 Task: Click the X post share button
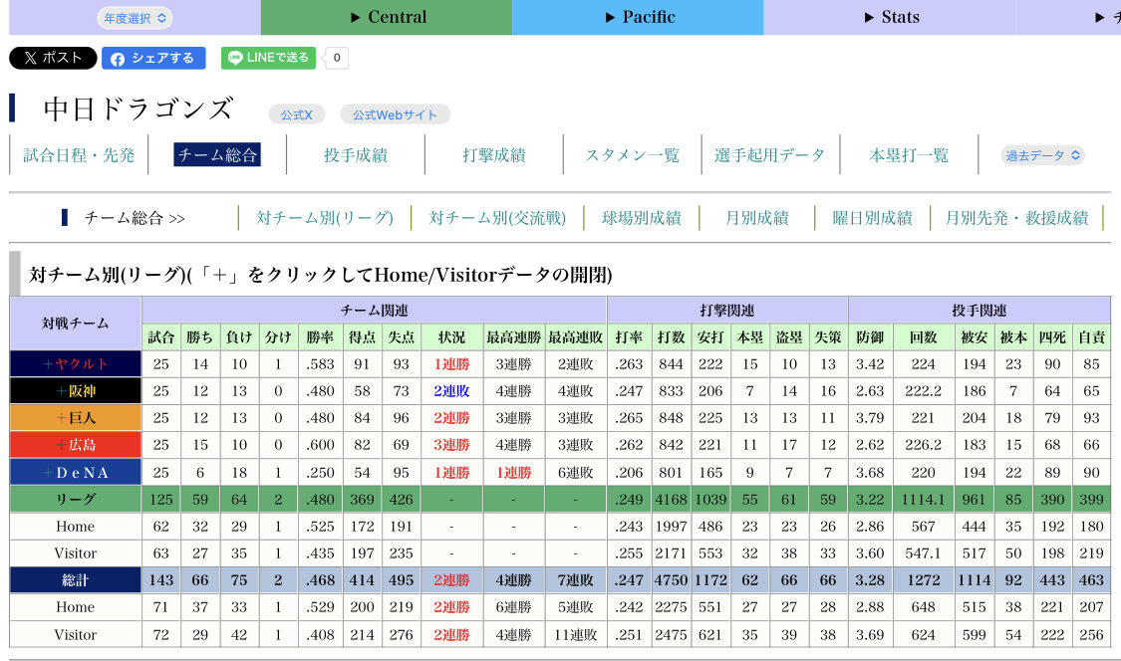(53, 58)
